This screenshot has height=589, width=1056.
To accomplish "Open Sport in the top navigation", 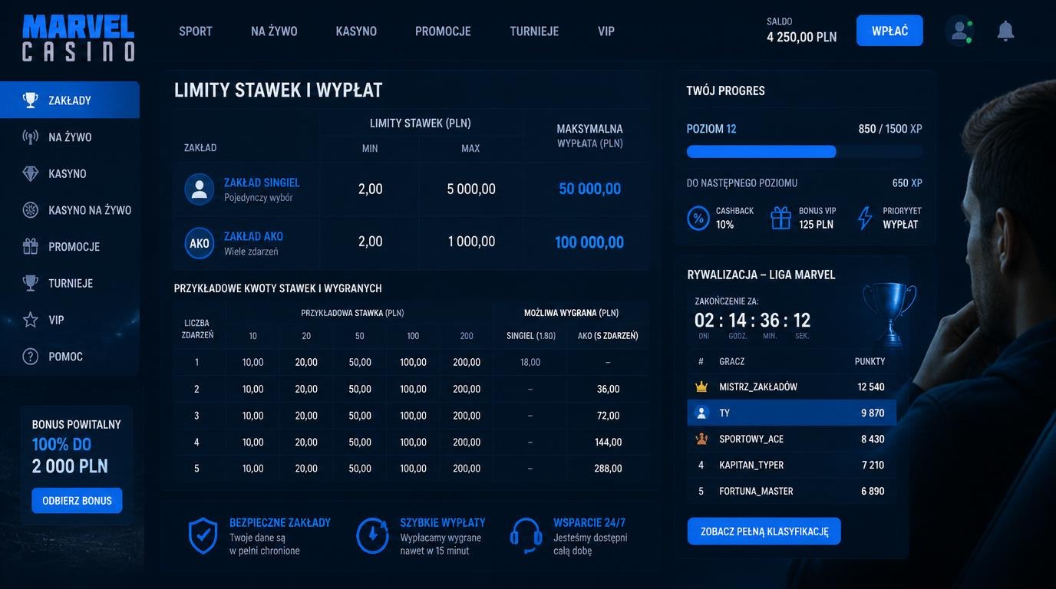I will click(x=196, y=31).
